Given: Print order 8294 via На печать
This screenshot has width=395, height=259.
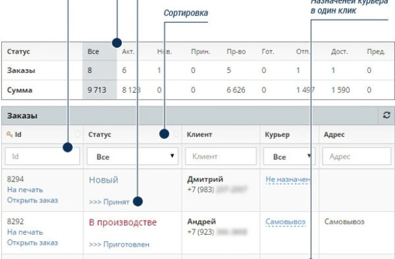Looking at the screenshot, I should pyautogui.click(x=25, y=191).
